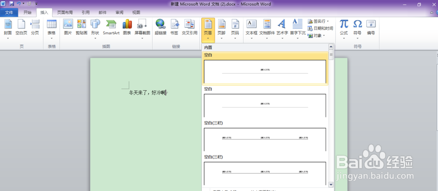Open the Undo history dropdown arrow

(x=23, y=4)
